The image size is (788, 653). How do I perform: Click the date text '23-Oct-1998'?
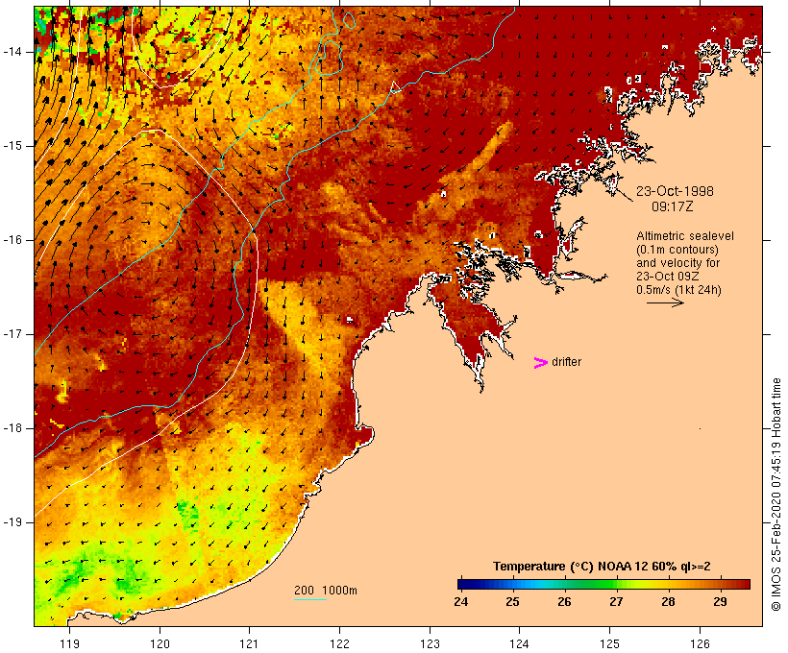(675, 191)
